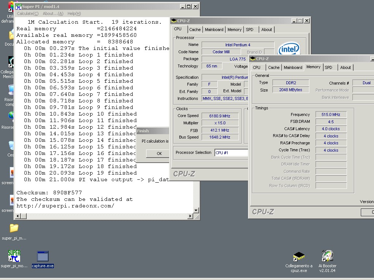Click the Cycle Time (Tras) value 4 clocks
374x280 pixels.
point(331,150)
